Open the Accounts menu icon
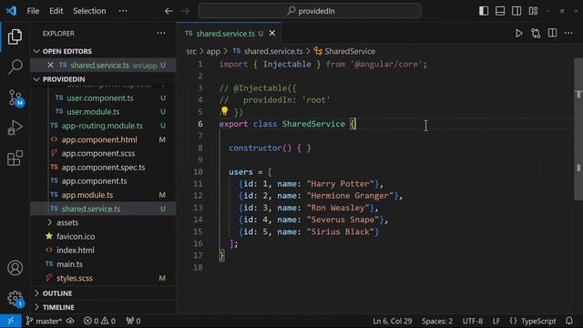Image resolution: width=583 pixels, height=328 pixels. 15,268
